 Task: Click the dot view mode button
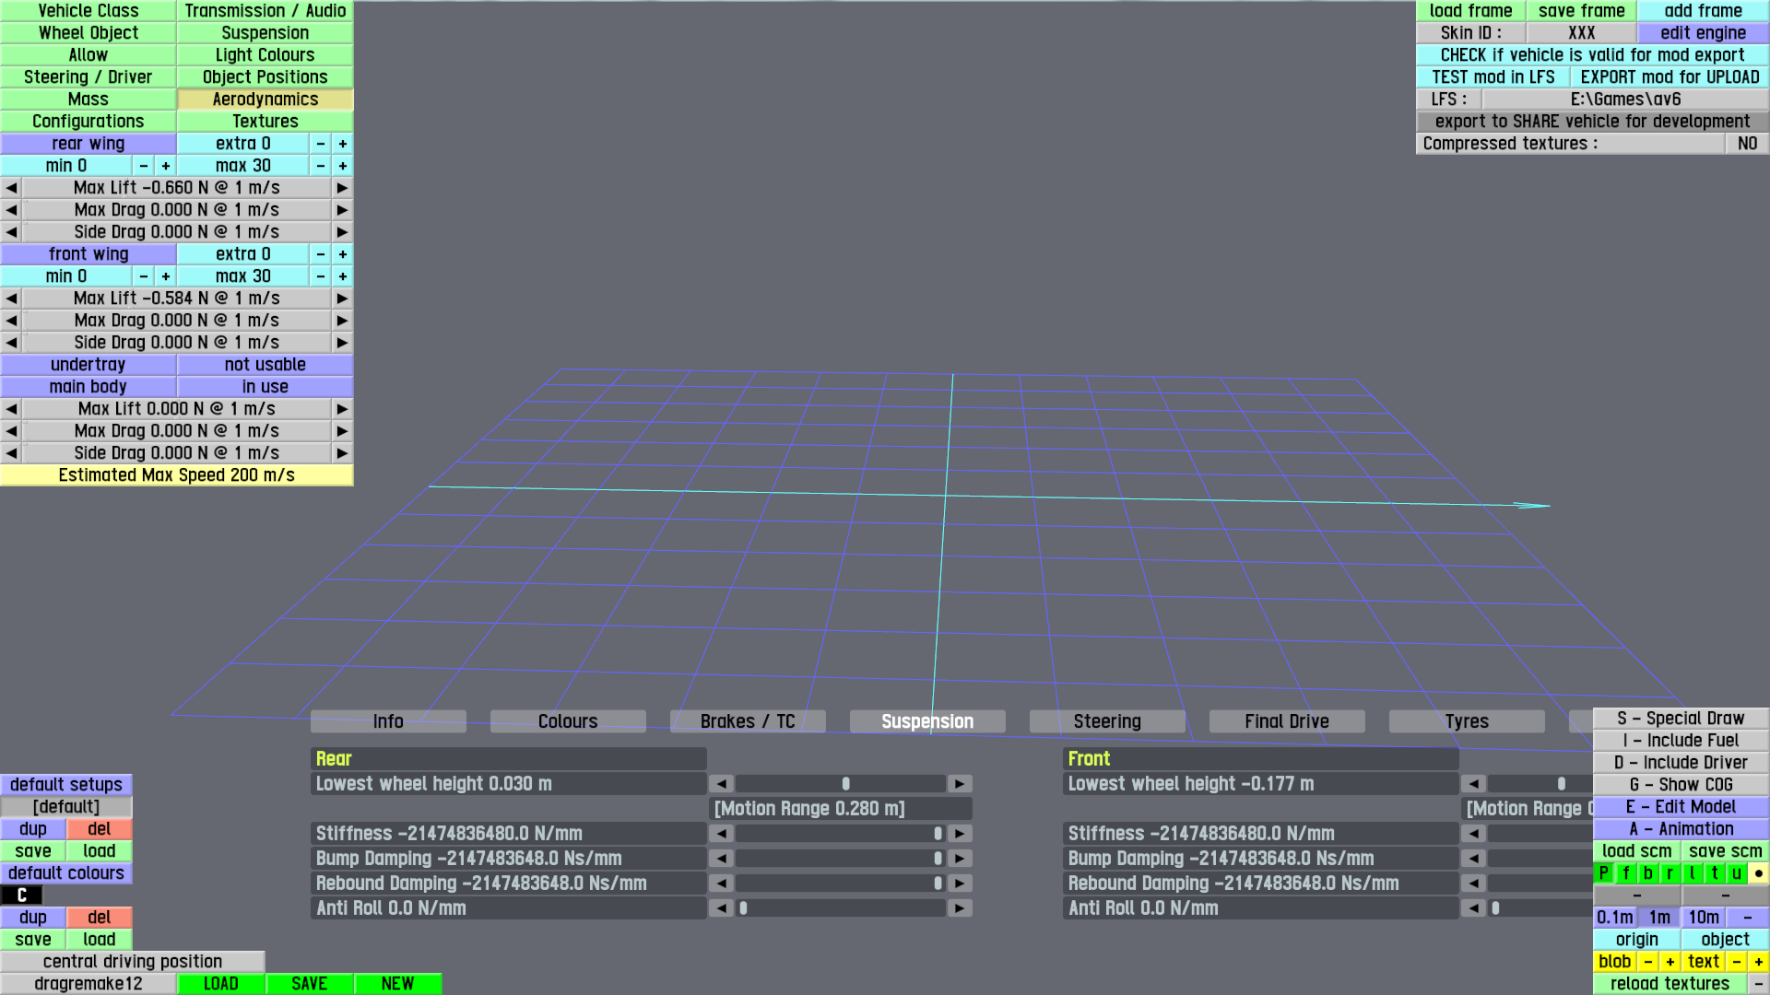tap(1759, 873)
